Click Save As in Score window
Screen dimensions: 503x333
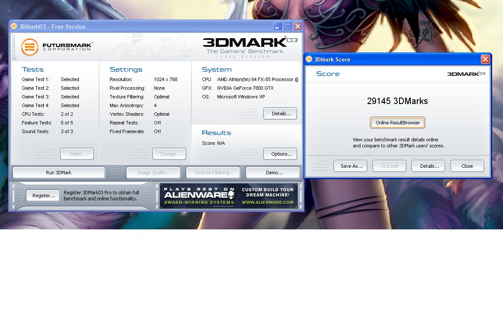(350, 166)
